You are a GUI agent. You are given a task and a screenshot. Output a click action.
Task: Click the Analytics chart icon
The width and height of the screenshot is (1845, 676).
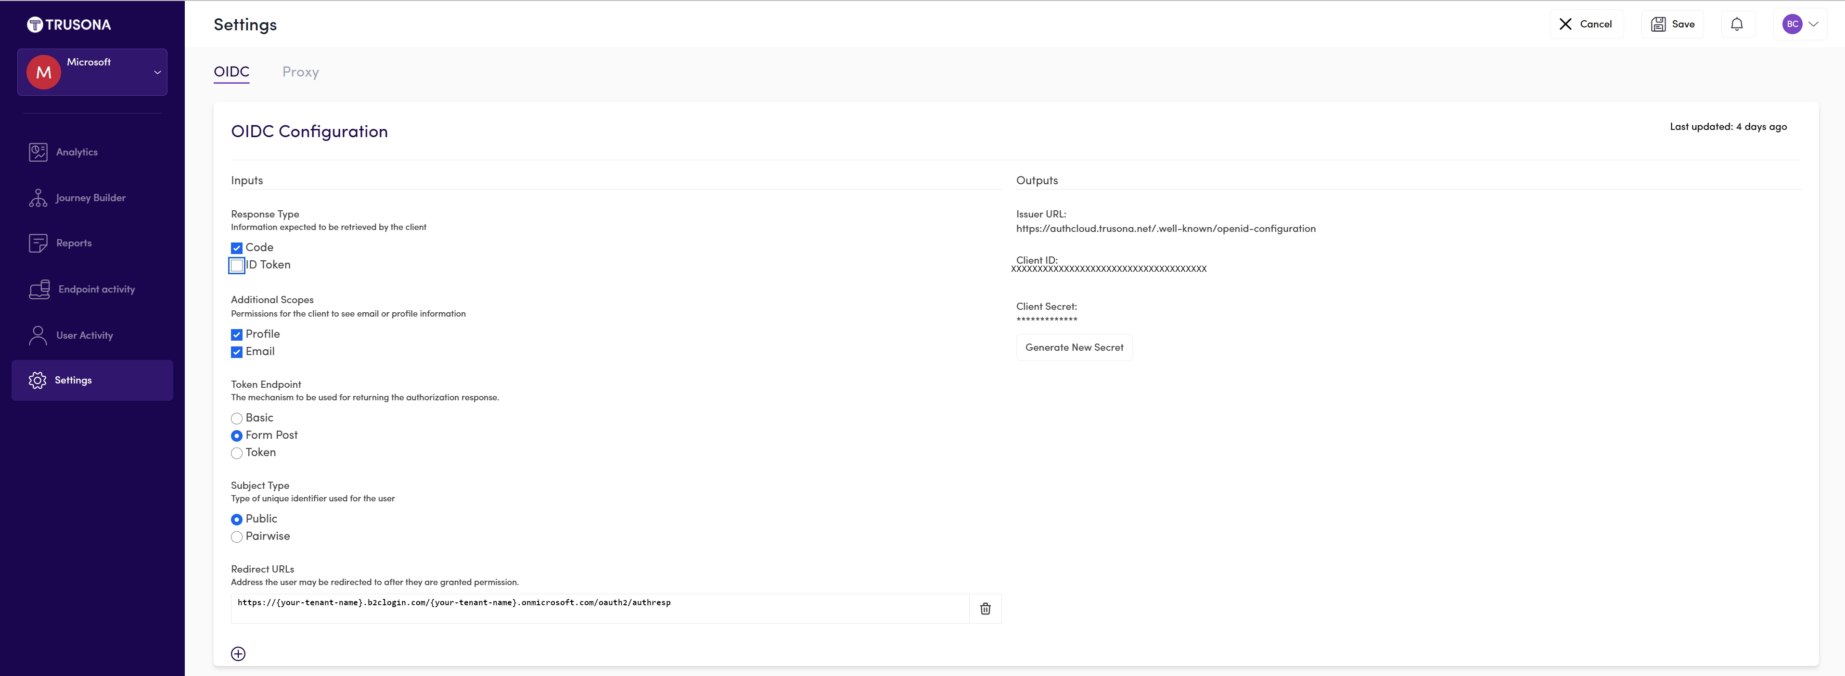click(38, 152)
